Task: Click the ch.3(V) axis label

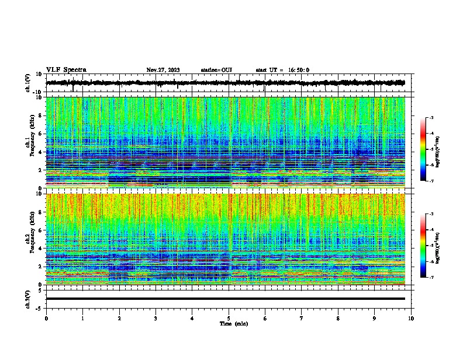Action: 28,299
